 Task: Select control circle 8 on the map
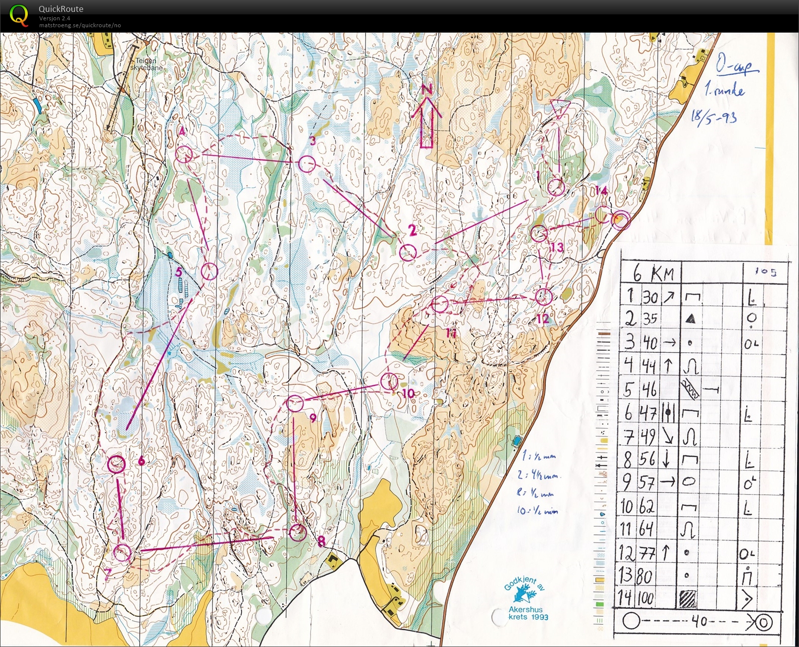pos(298,533)
